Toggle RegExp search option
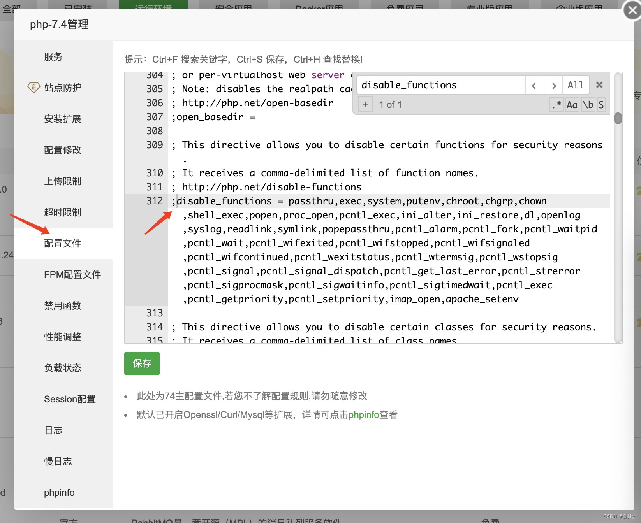Screen dimensions: 641x523 point(556,105)
